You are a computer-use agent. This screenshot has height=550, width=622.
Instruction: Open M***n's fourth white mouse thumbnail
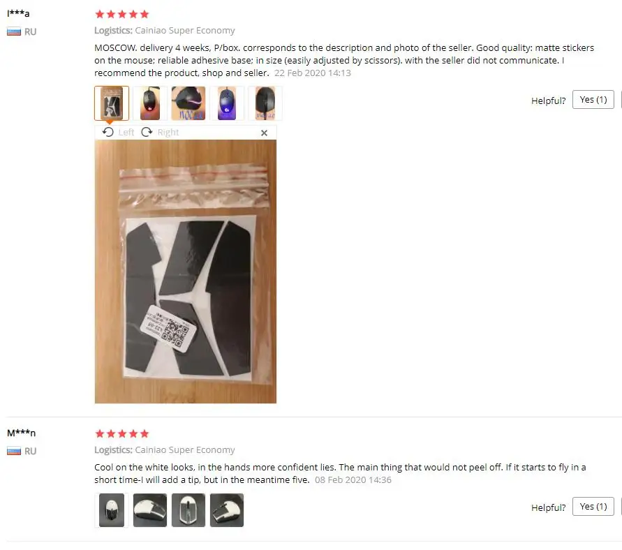coord(227,510)
